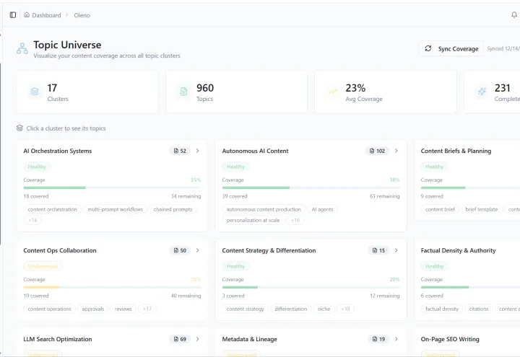
Task: Click the Oleno breadcrumb item
Action: click(82, 15)
